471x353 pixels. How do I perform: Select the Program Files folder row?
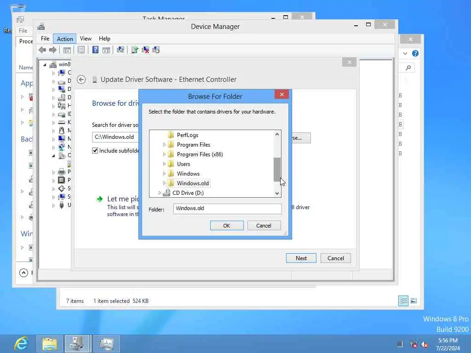[x=194, y=145]
